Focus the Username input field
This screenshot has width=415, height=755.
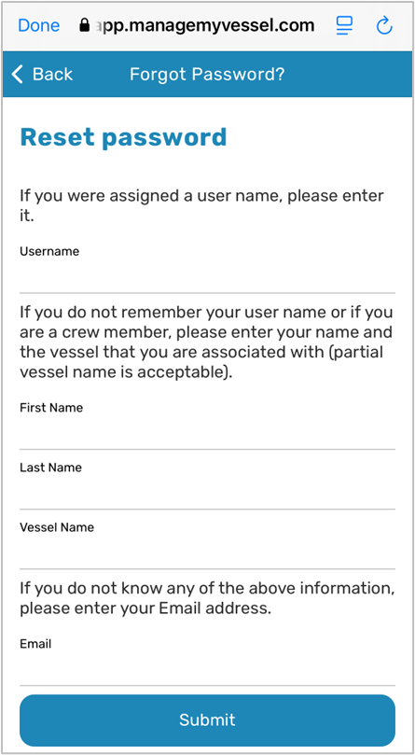click(x=207, y=276)
